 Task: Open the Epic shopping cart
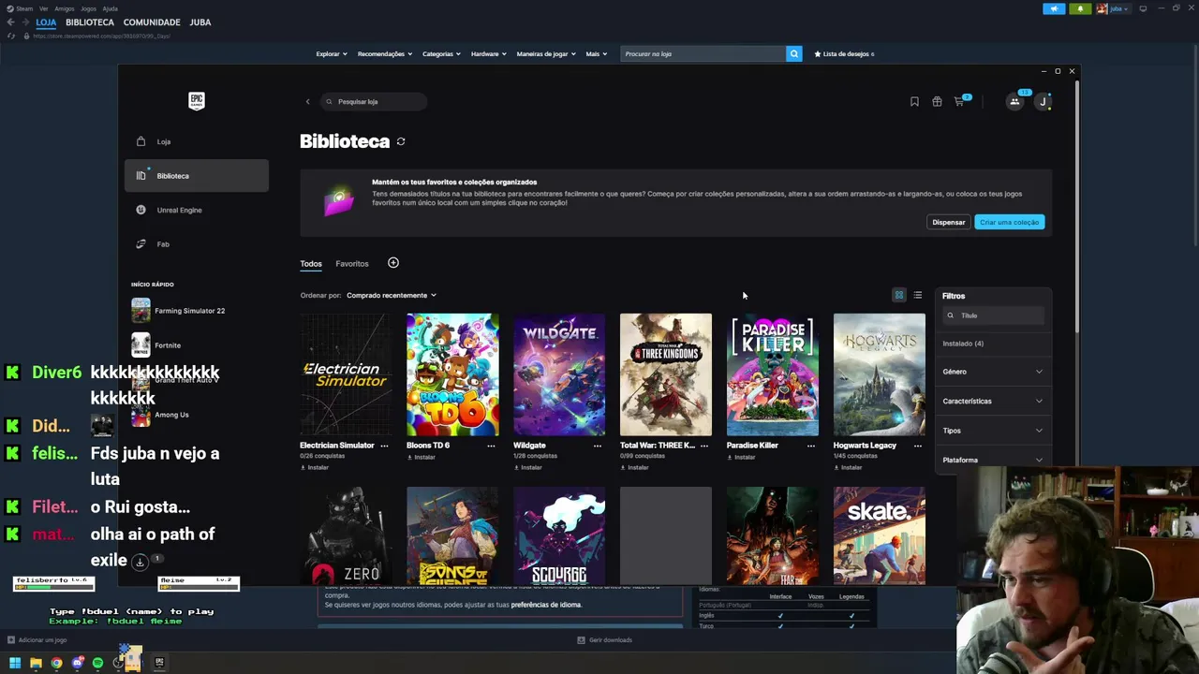pyautogui.click(x=959, y=101)
